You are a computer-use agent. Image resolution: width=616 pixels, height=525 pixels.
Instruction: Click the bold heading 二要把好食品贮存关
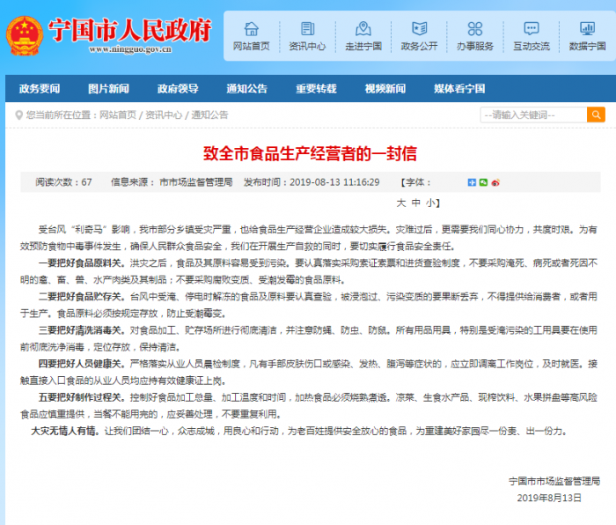coord(82,297)
